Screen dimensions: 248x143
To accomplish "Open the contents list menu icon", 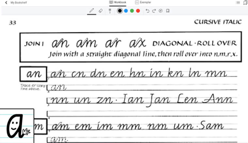I will click(x=238, y=3).
